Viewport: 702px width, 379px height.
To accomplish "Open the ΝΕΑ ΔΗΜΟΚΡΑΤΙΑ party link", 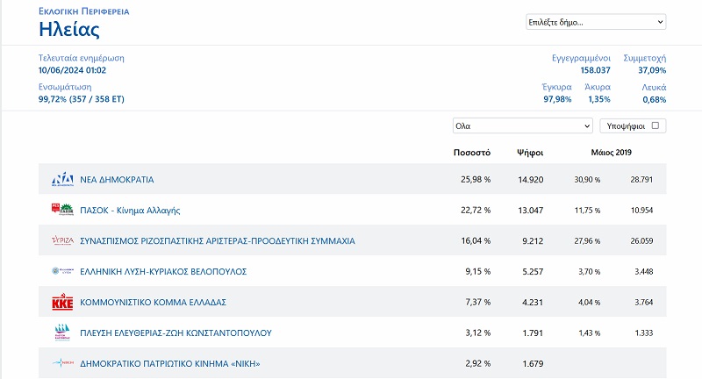I will [x=117, y=180].
